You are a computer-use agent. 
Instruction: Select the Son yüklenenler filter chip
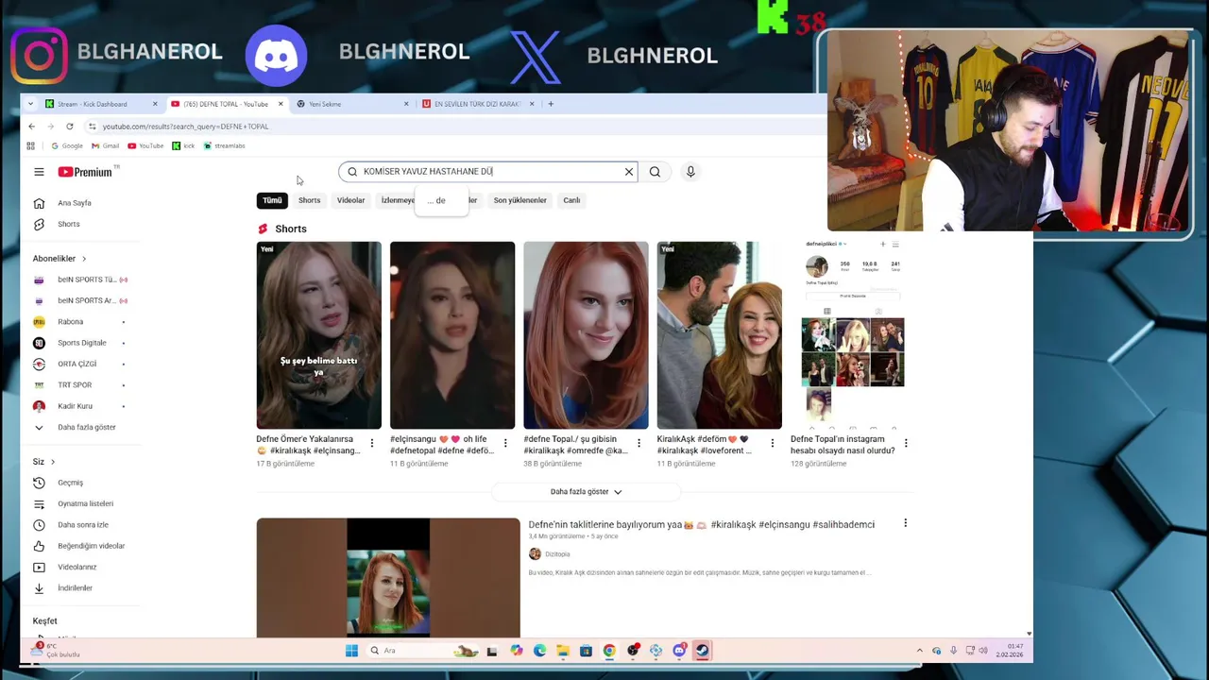coord(519,200)
